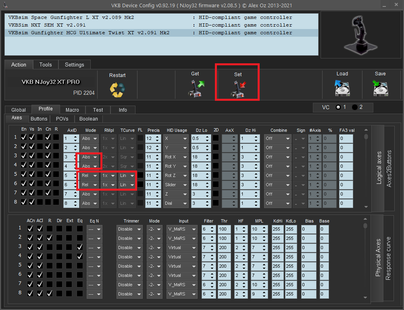The image size is (404, 310).
Task: Toggle Cn checkbox for logical axis 7
Action: [x=48, y=193]
